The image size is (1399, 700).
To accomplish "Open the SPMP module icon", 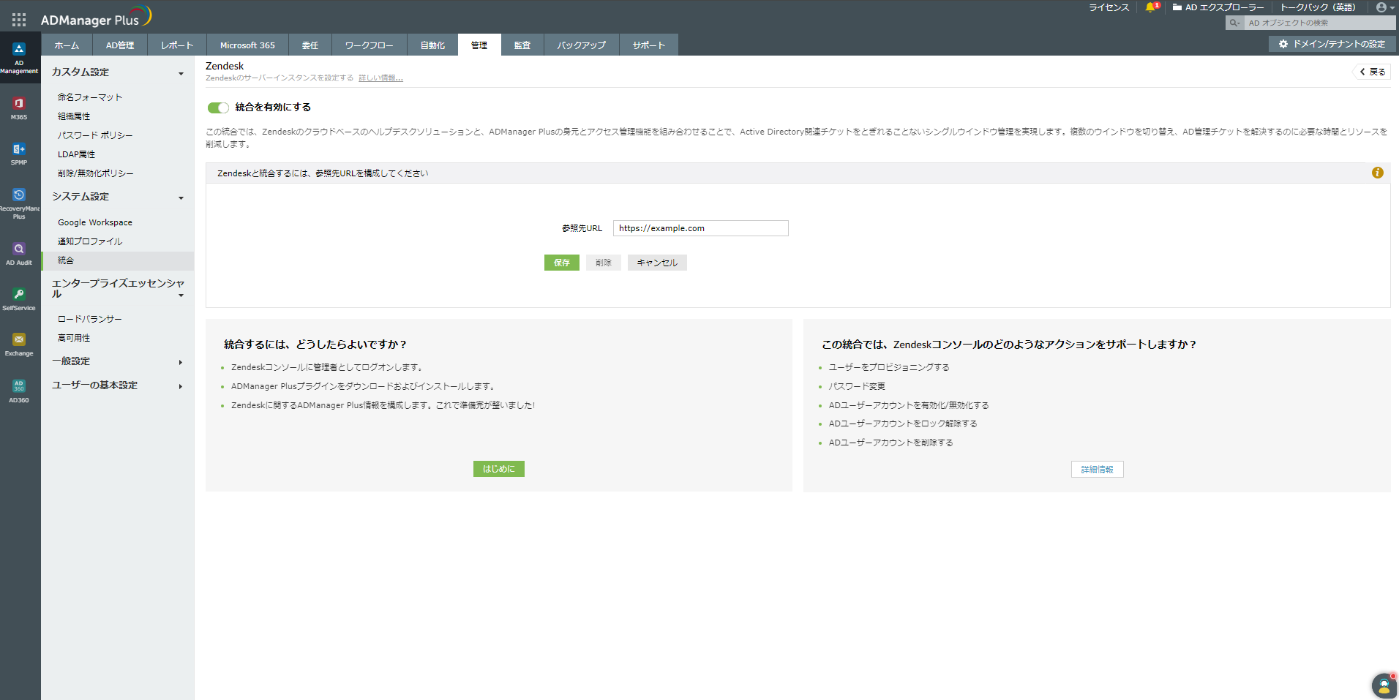I will (19, 154).
